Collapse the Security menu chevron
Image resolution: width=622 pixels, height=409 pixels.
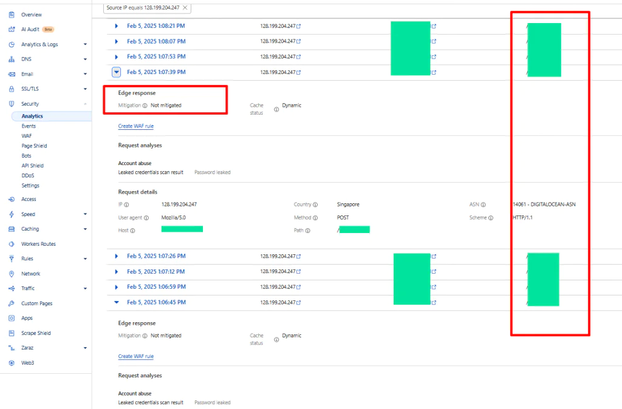(85, 104)
